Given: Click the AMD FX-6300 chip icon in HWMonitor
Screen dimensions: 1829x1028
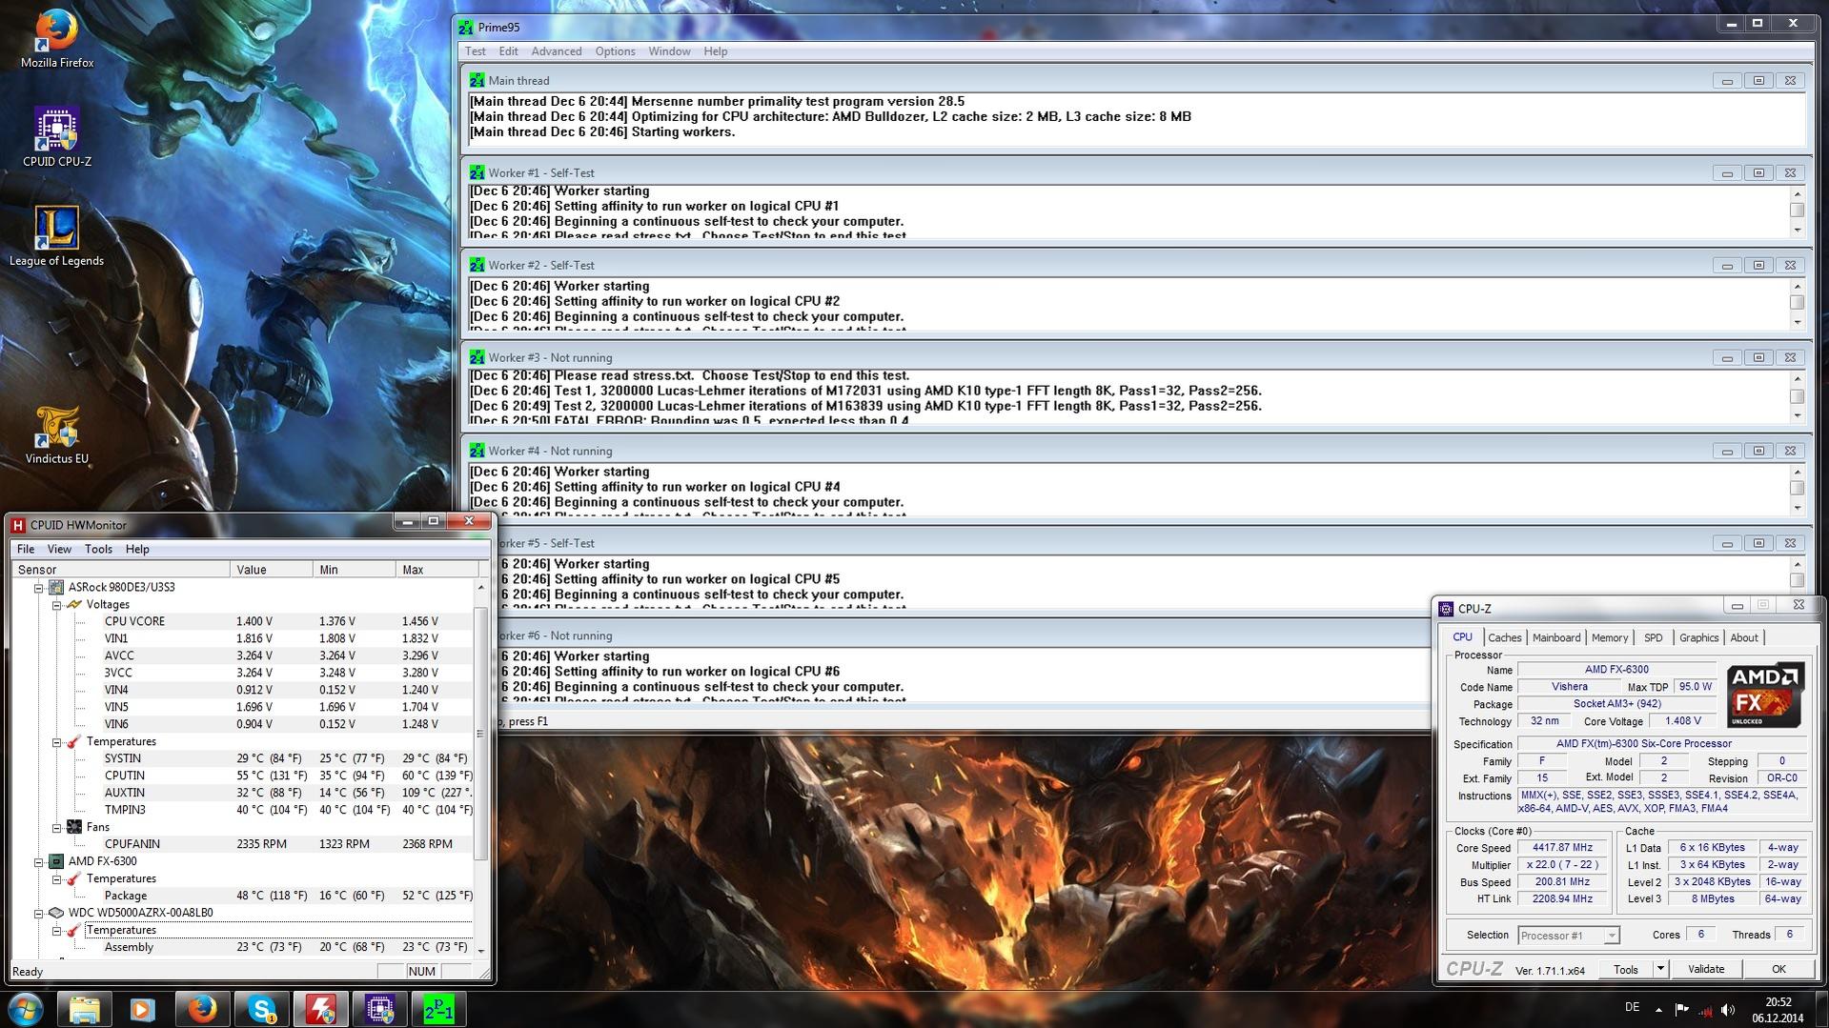Looking at the screenshot, I should (x=56, y=861).
